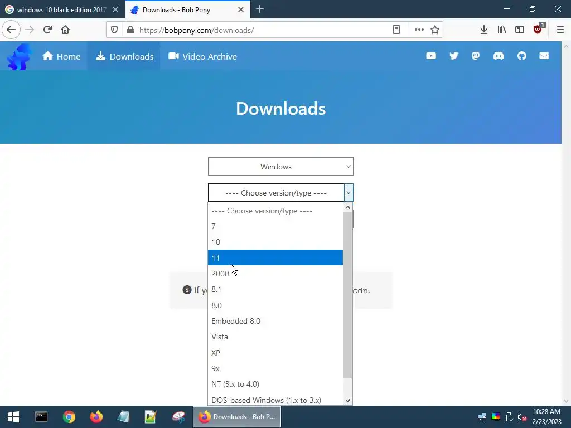This screenshot has width=571, height=428.
Task: Choose version 7 from the list
Action: 275,226
